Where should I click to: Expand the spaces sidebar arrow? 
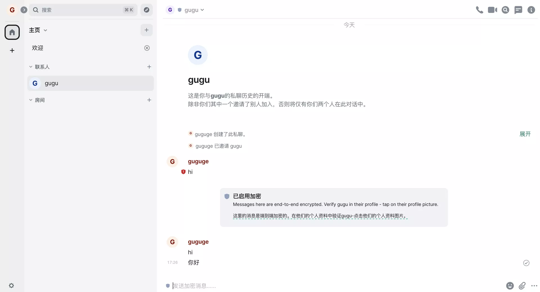point(24,10)
